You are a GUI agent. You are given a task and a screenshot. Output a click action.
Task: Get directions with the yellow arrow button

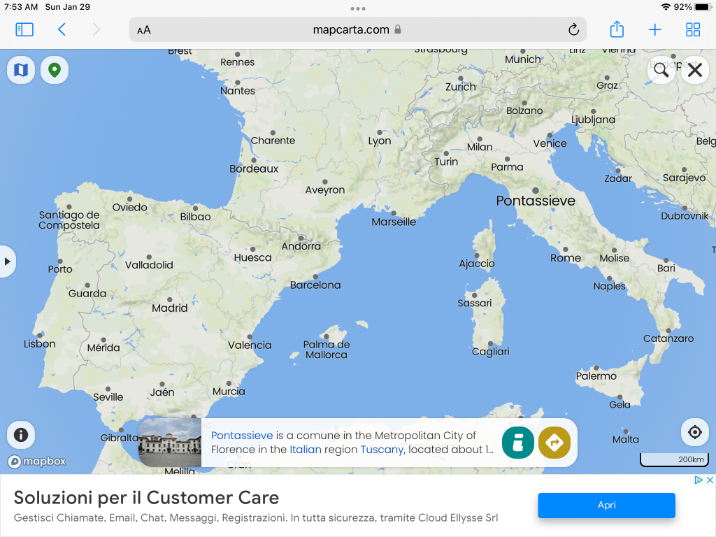point(554,443)
